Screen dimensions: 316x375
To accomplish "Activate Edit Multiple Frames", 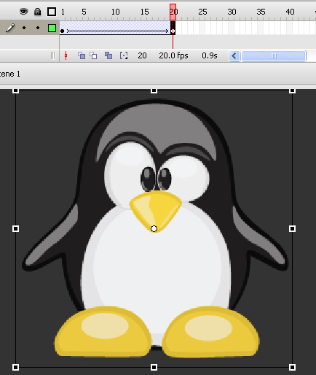I will tap(108, 55).
